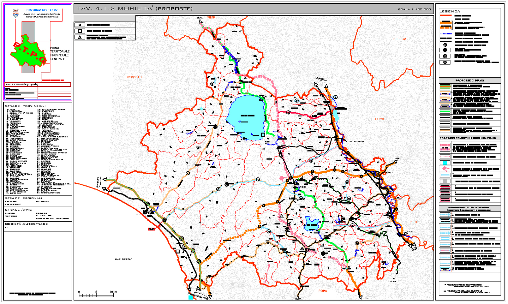This screenshot has height=304, width=508.
Task: Click the 'Strade ANAS' section heading
Action: coord(19,210)
